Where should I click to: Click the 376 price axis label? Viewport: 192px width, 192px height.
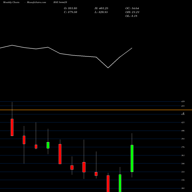click(183, 147)
